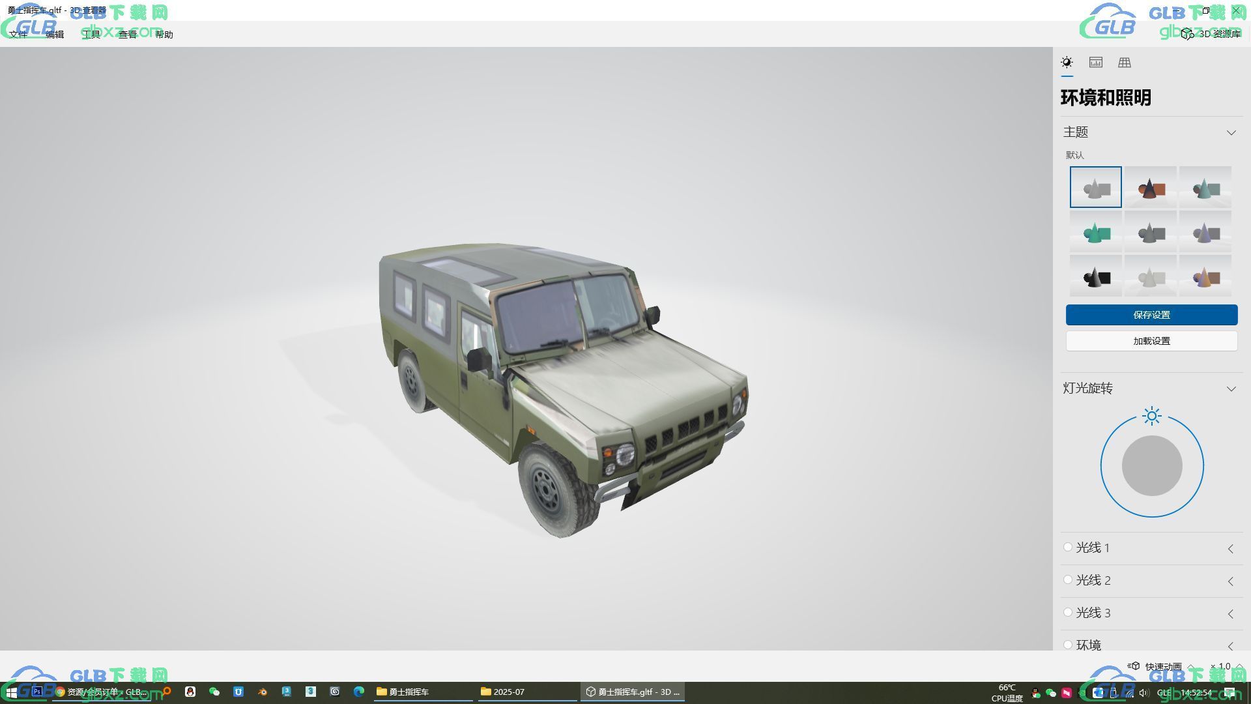Viewport: 1251px width, 704px height.
Task: Collapse the 主题 theme section
Action: click(x=1231, y=132)
